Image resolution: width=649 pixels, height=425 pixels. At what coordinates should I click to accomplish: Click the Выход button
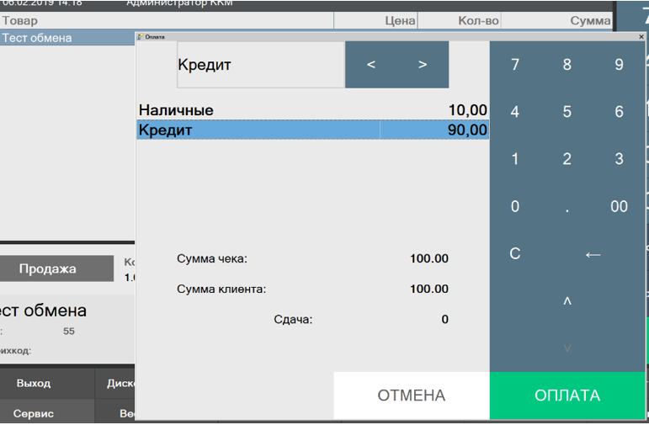(x=34, y=383)
